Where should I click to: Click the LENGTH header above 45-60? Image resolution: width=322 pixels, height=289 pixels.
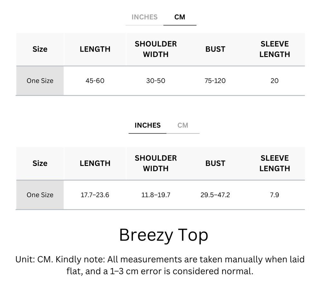click(x=95, y=49)
